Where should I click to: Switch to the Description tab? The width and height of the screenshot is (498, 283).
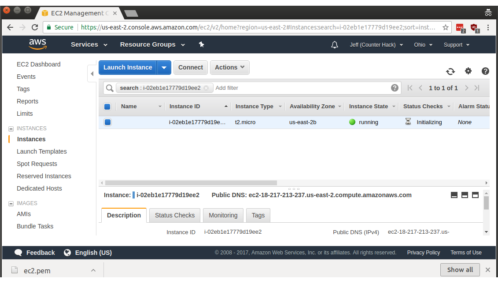click(124, 215)
